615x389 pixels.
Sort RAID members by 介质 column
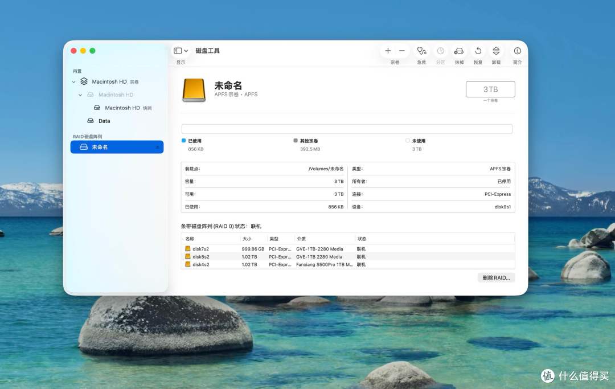click(x=325, y=239)
